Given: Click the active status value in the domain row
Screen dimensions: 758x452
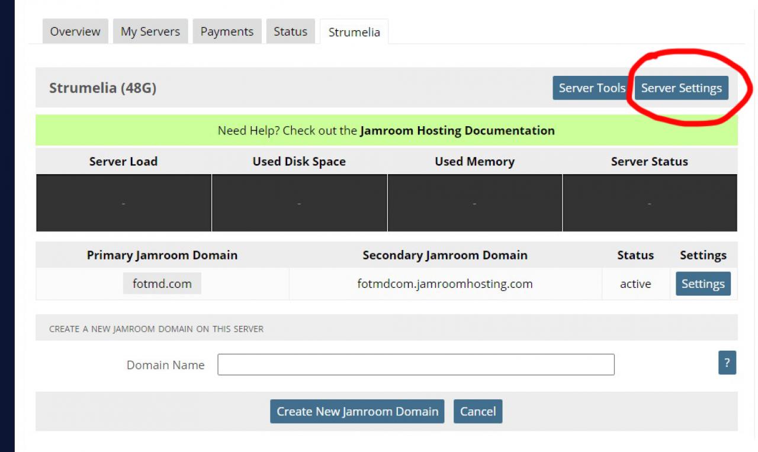Looking at the screenshot, I should click(635, 284).
